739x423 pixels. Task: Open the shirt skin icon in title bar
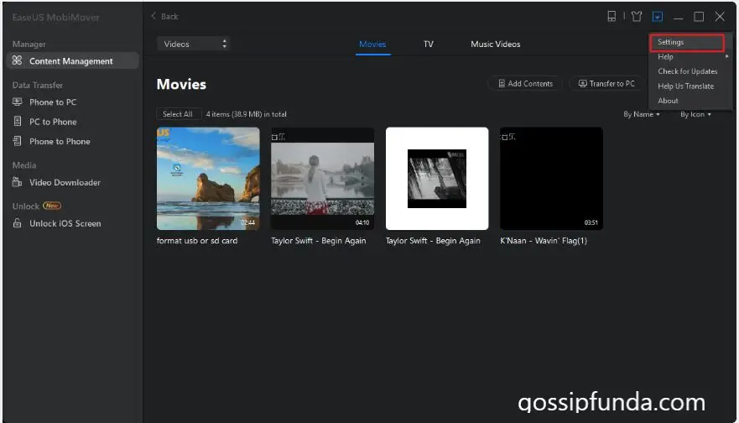(x=637, y=17)
